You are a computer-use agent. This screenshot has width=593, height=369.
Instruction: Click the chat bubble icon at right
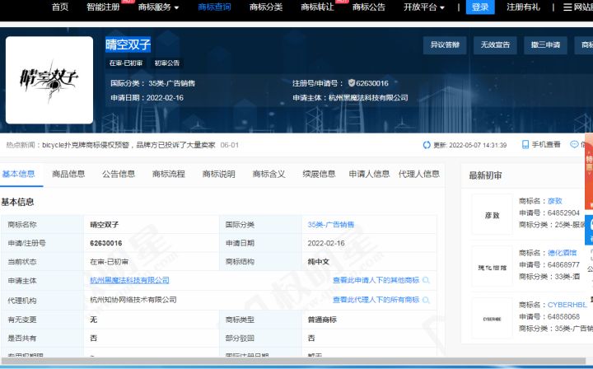pyautogui.click(x=574, y=144)
